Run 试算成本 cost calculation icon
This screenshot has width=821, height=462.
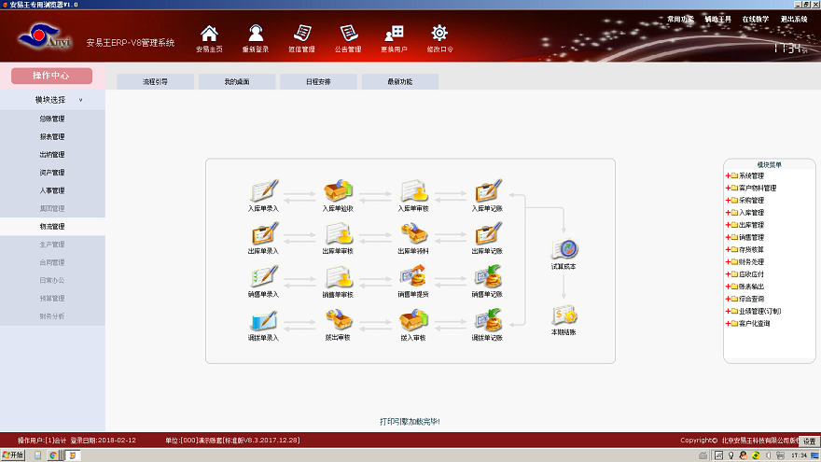[x=564, y=249]
